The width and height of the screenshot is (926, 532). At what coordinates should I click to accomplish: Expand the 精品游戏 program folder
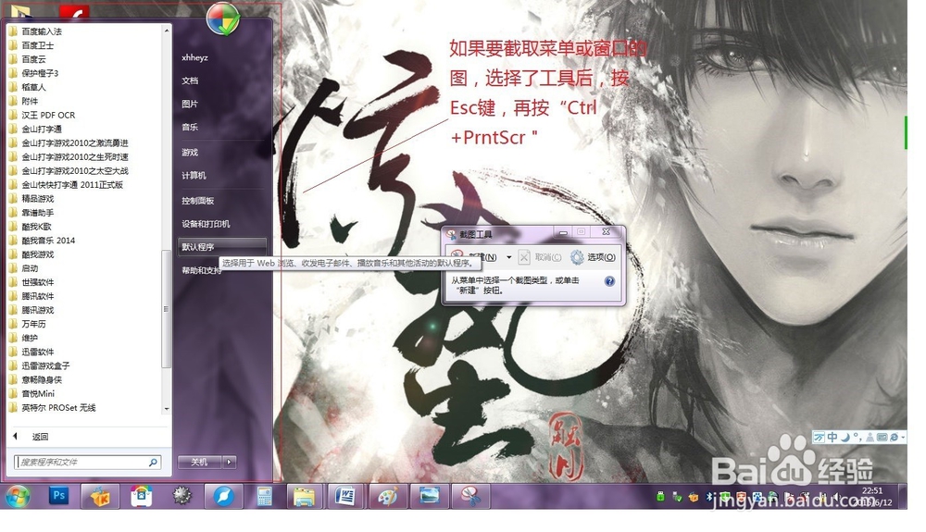(x=37, y=199)
